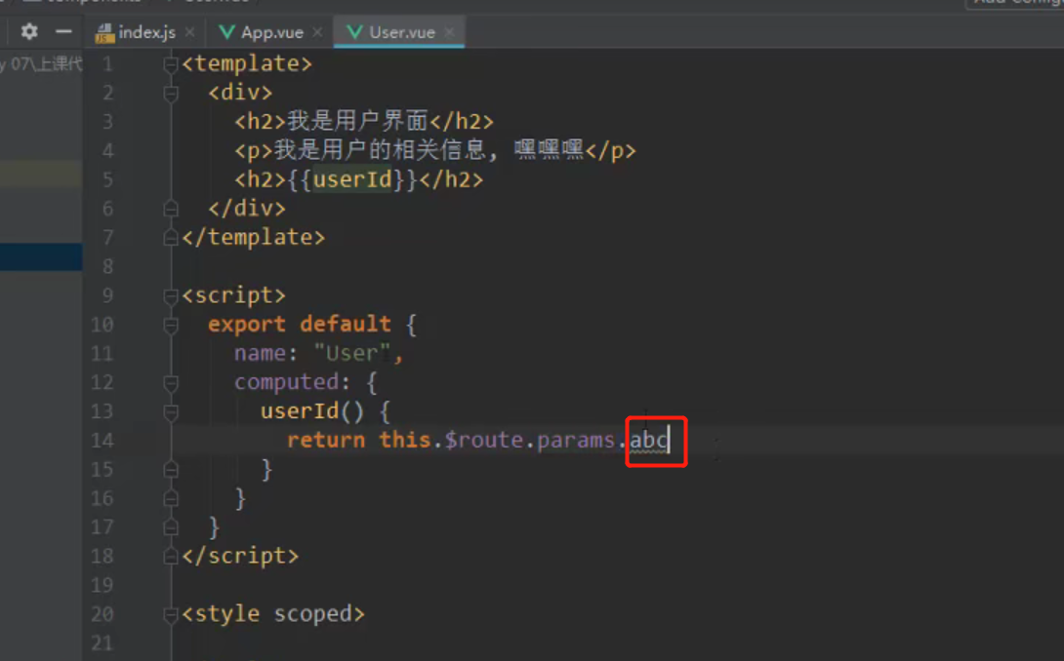The image size is (1064, 661).
Task: Fold the computed block at line 12
Action: pyautogui.click(x=171, y=383)
